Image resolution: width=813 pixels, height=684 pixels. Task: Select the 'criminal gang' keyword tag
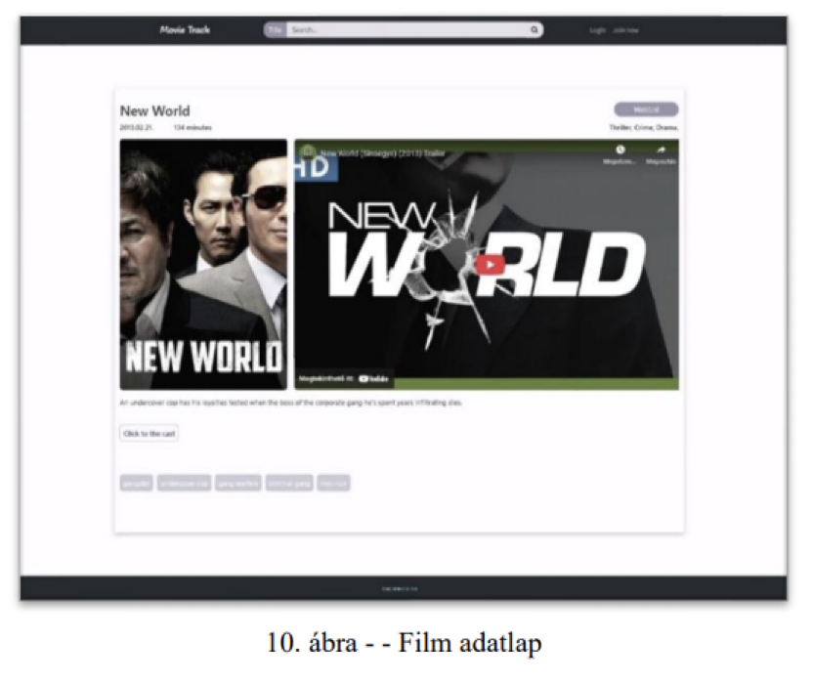coord(289,483)
